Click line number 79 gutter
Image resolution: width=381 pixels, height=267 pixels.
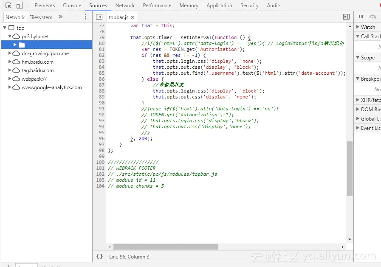click(x=102, y=37)
